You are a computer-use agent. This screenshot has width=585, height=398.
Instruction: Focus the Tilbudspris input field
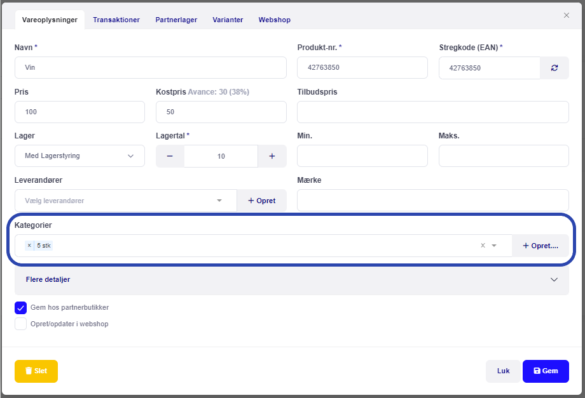click(433, 112)
